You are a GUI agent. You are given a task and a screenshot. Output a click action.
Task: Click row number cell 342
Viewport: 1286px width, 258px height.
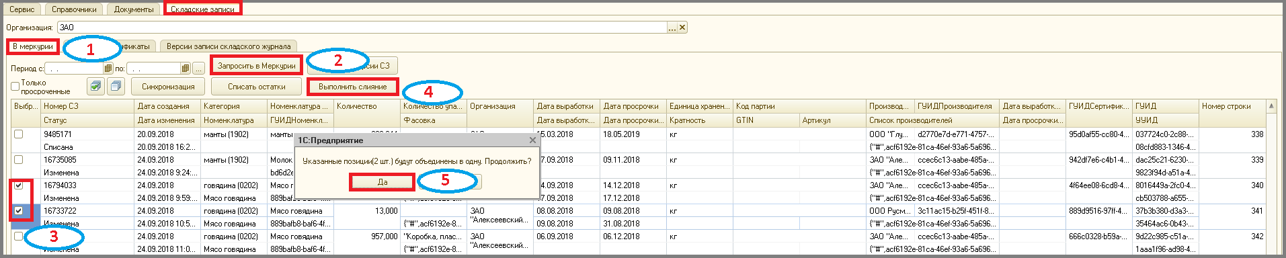tap(1233, 236)
